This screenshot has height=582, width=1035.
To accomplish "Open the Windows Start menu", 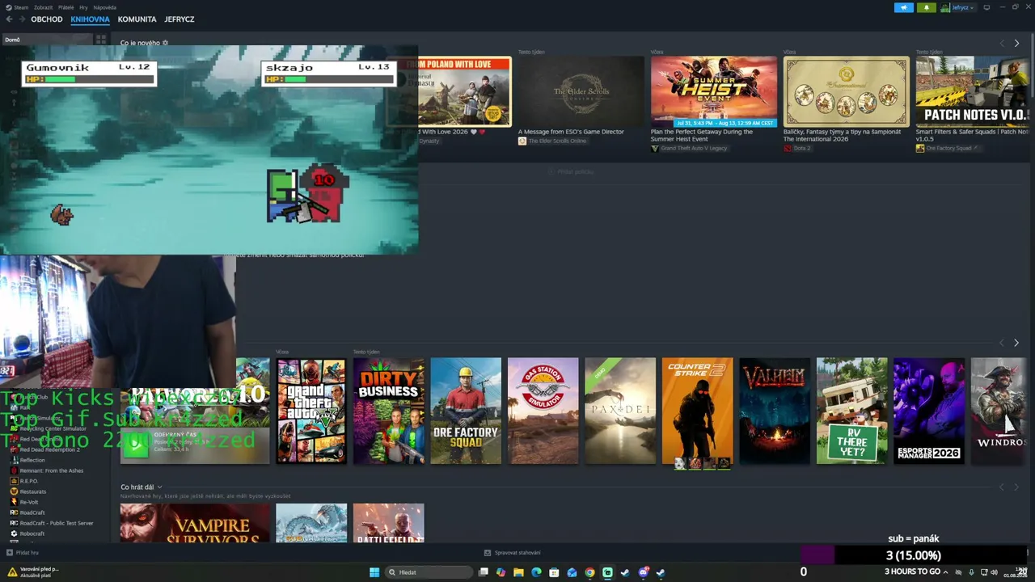I will [374, 572].
